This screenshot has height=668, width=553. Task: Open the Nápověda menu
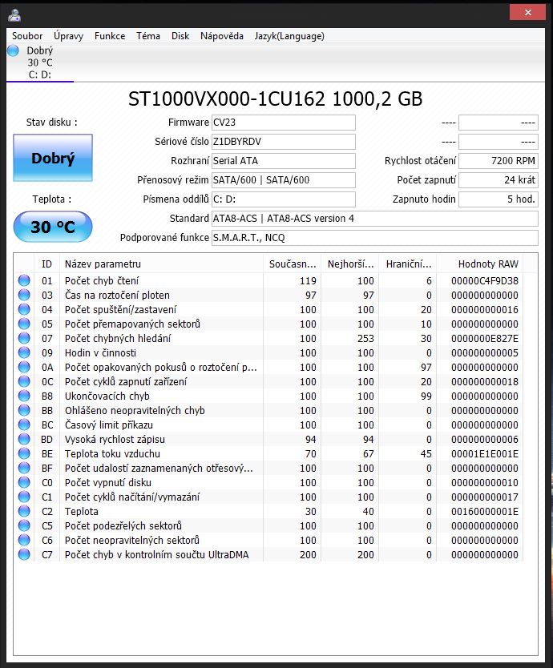[222, 36]
